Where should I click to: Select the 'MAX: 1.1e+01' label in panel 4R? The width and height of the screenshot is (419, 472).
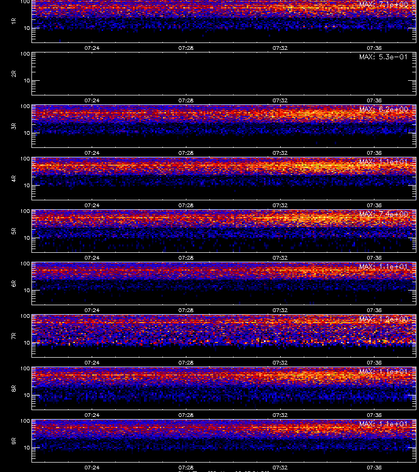[383, 162]
